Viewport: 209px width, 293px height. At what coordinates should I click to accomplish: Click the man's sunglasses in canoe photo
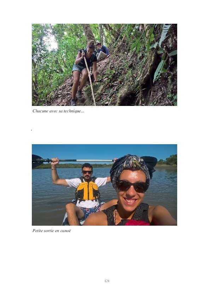click(x=87, y=172)
